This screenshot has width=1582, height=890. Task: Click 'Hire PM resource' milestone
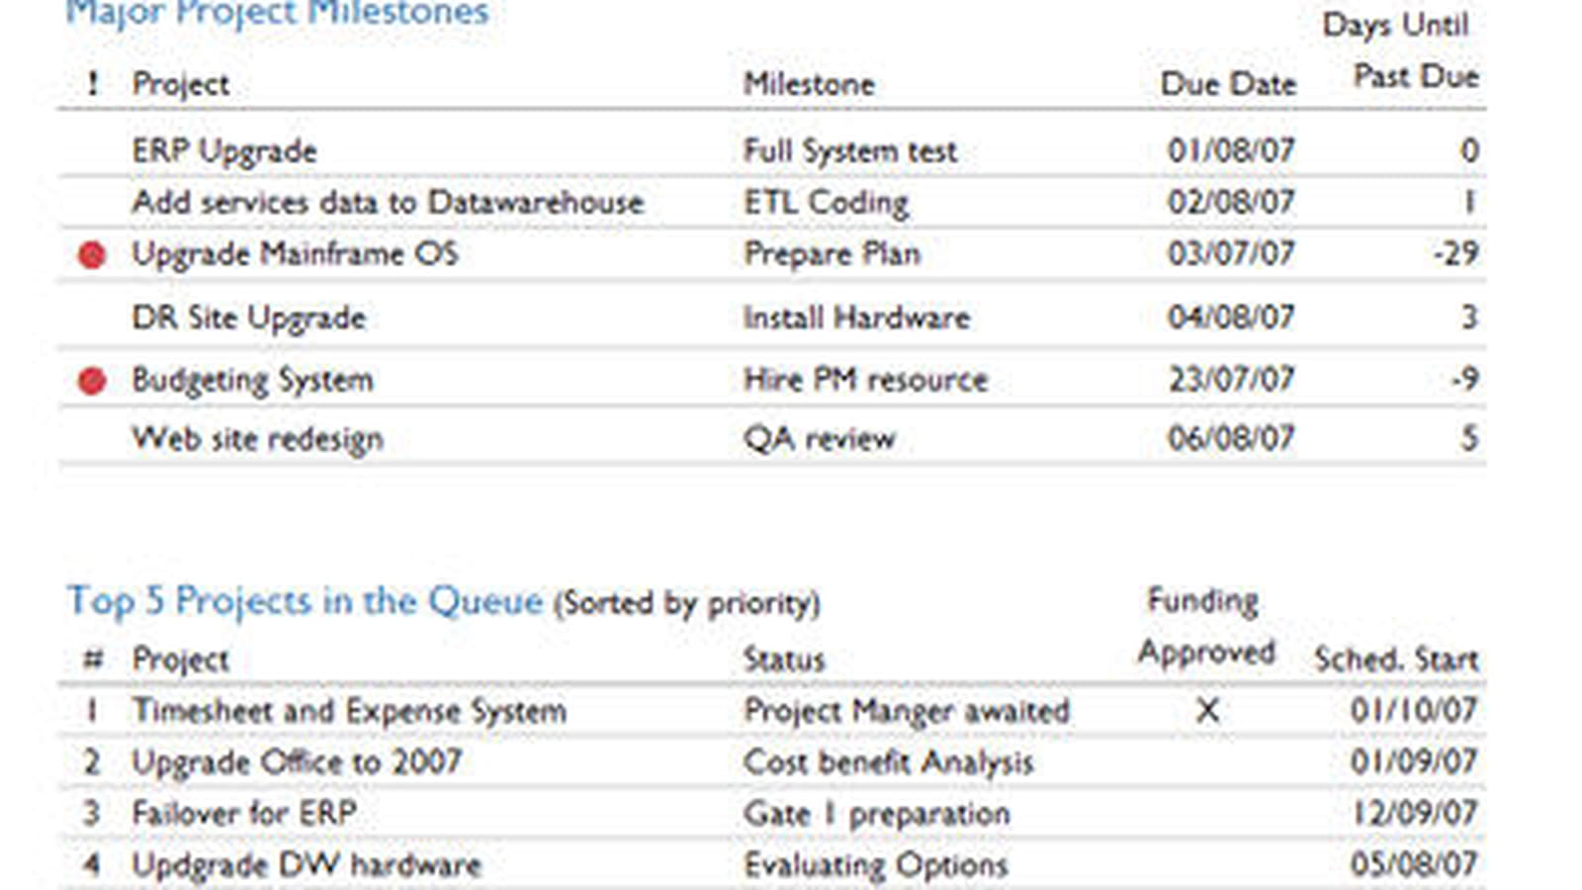[x=865, y=380]
